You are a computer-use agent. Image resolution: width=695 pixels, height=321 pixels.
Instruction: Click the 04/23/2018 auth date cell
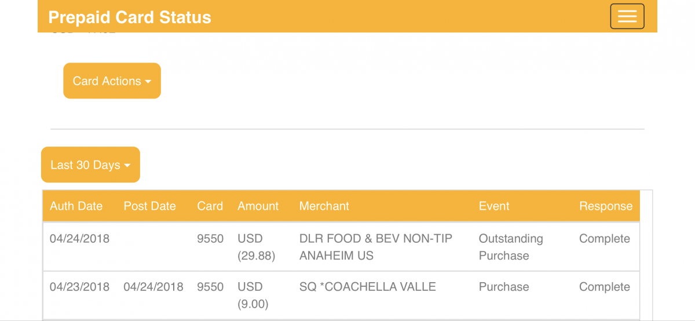point(79,287)
